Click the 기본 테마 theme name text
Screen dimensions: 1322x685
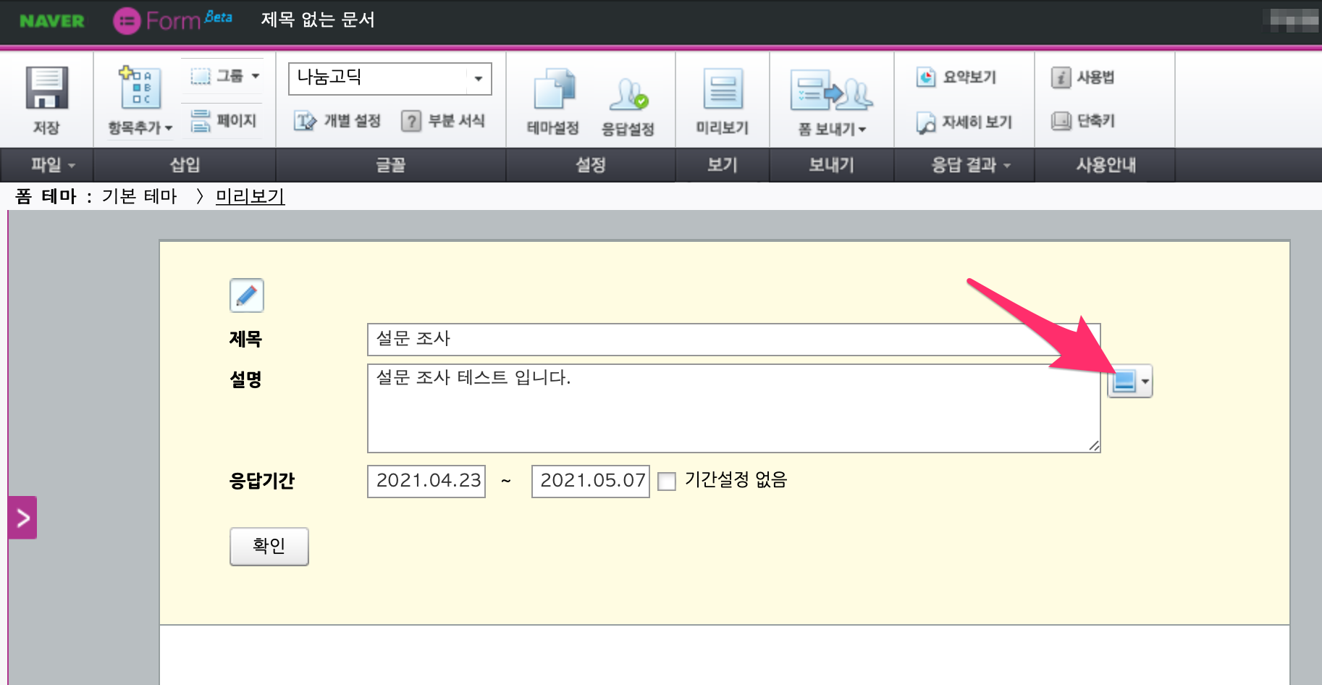click(139, 196)
